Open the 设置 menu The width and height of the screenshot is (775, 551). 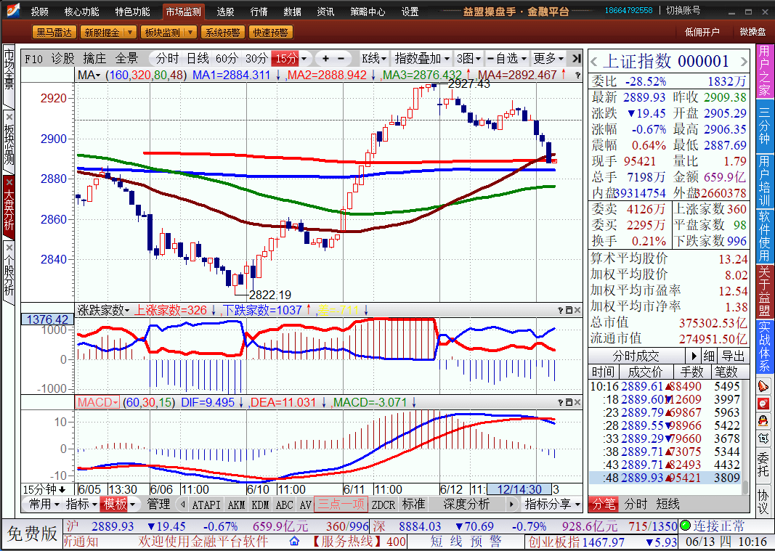pyautogui.click(x=410, y=12)
